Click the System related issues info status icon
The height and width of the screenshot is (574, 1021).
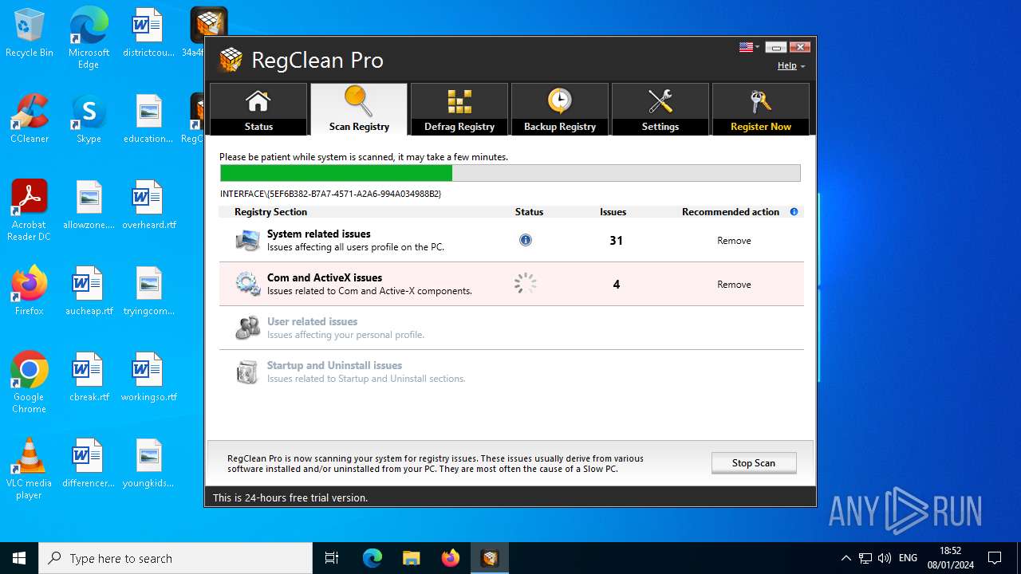coord(526,240)
